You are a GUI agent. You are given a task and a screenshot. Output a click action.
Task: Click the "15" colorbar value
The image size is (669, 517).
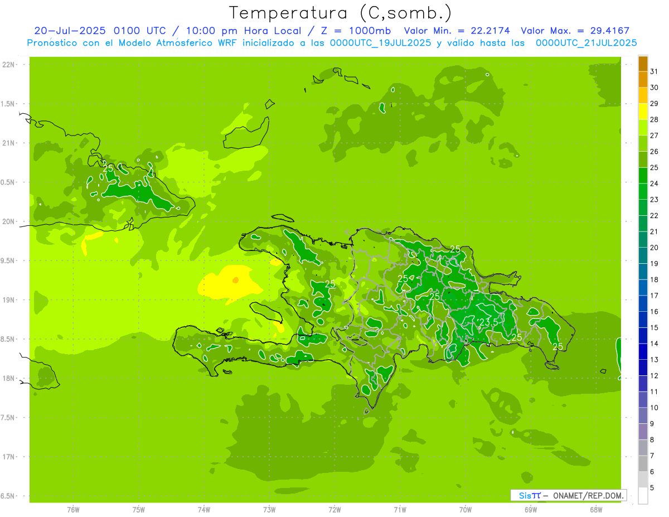click(x=655, y=328)
